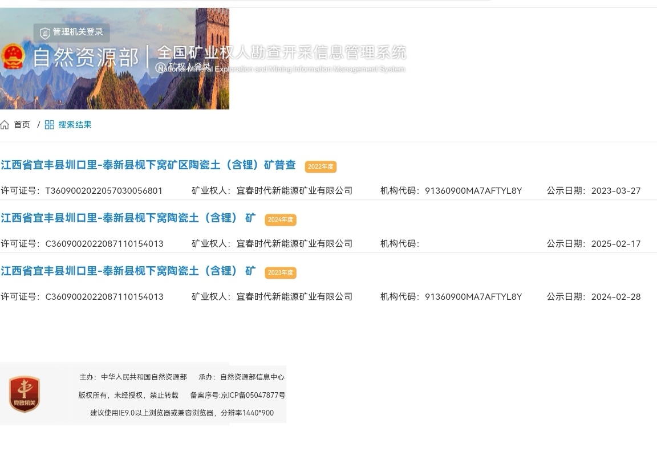
Task: Select 搜索结果 breadcrumb item
Action: 75,125
